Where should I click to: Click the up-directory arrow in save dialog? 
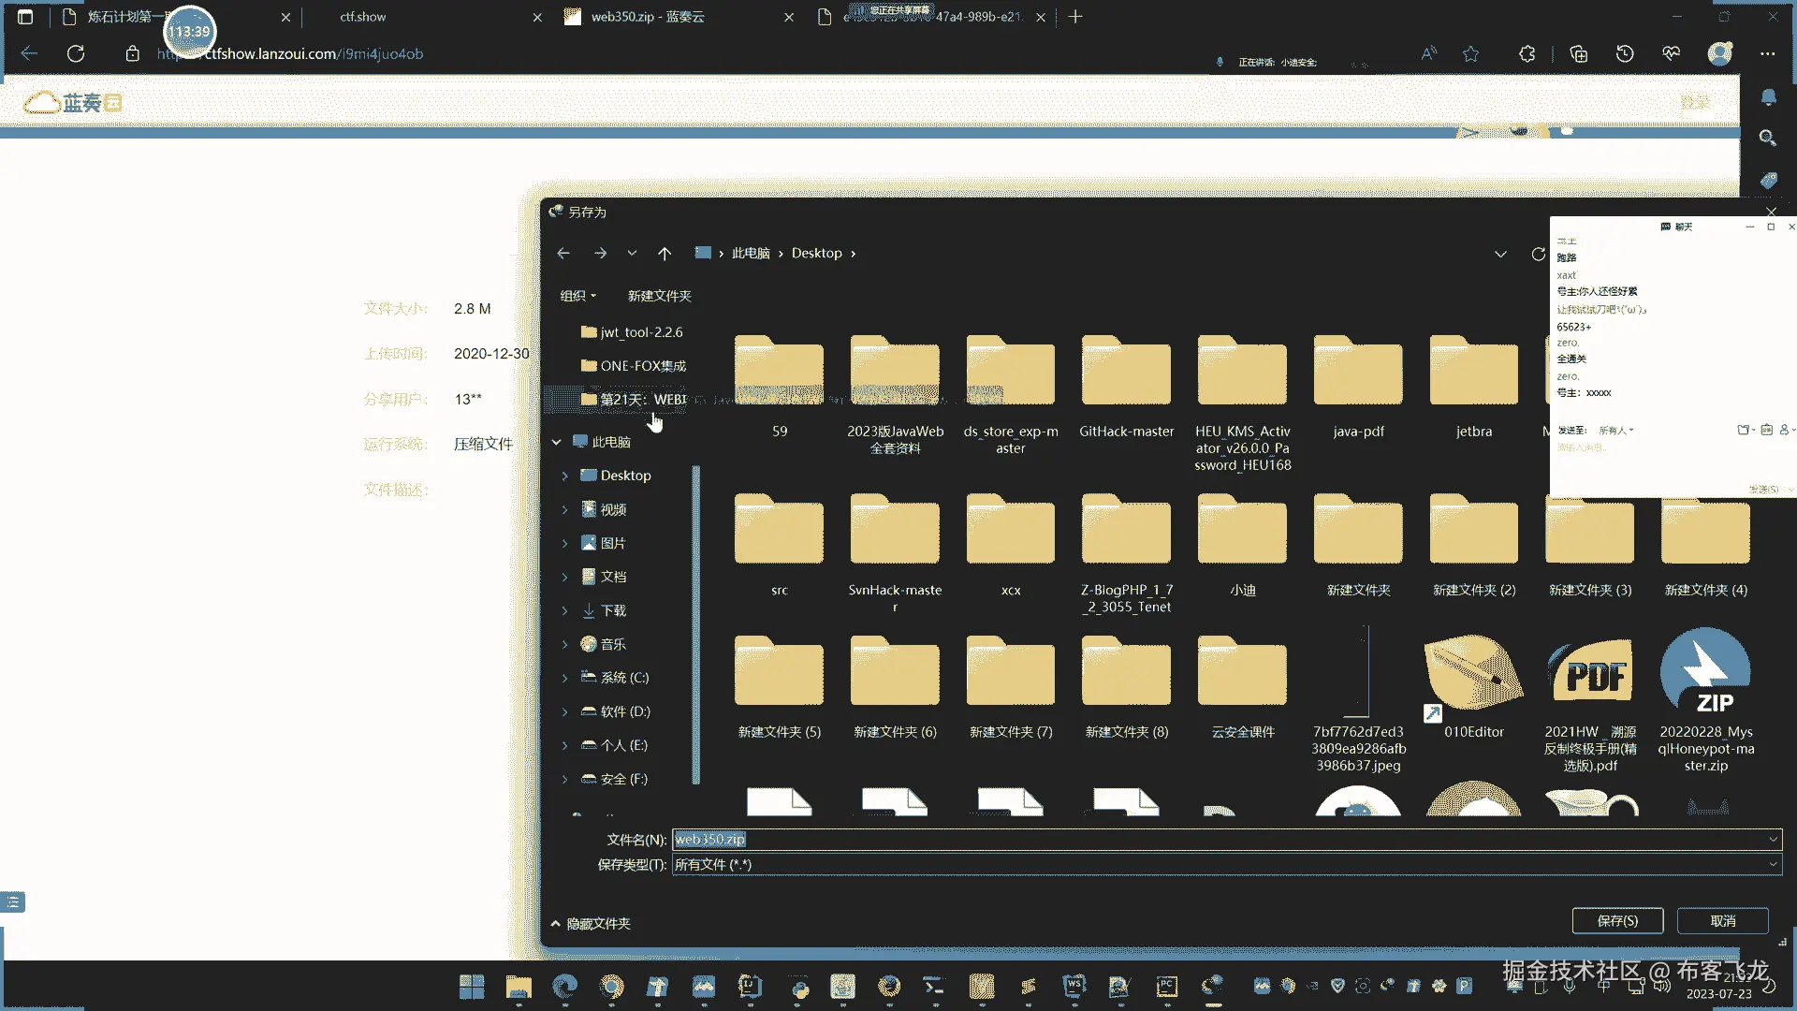coord(664,253)
